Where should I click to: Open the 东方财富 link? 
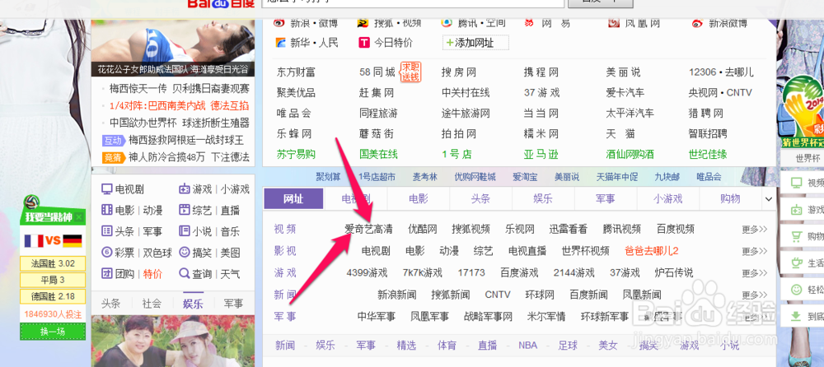pyautogui.click(x=296, y=72)
